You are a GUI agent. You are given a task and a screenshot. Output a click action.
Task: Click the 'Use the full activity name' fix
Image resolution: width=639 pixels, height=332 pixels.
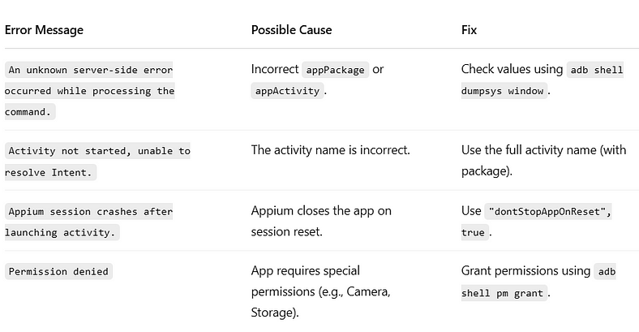(x=543, y=160)
